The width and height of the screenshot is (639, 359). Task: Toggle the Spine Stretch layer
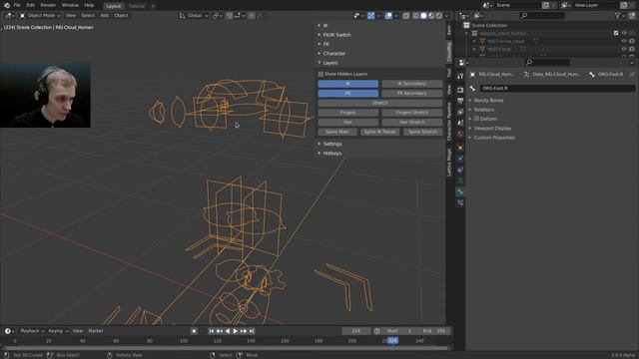[x=422, y=132]
